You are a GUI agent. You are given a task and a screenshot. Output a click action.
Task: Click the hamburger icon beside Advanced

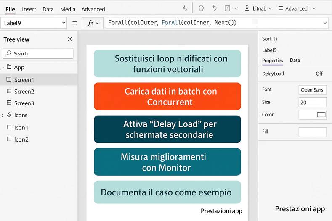(281, 8)
